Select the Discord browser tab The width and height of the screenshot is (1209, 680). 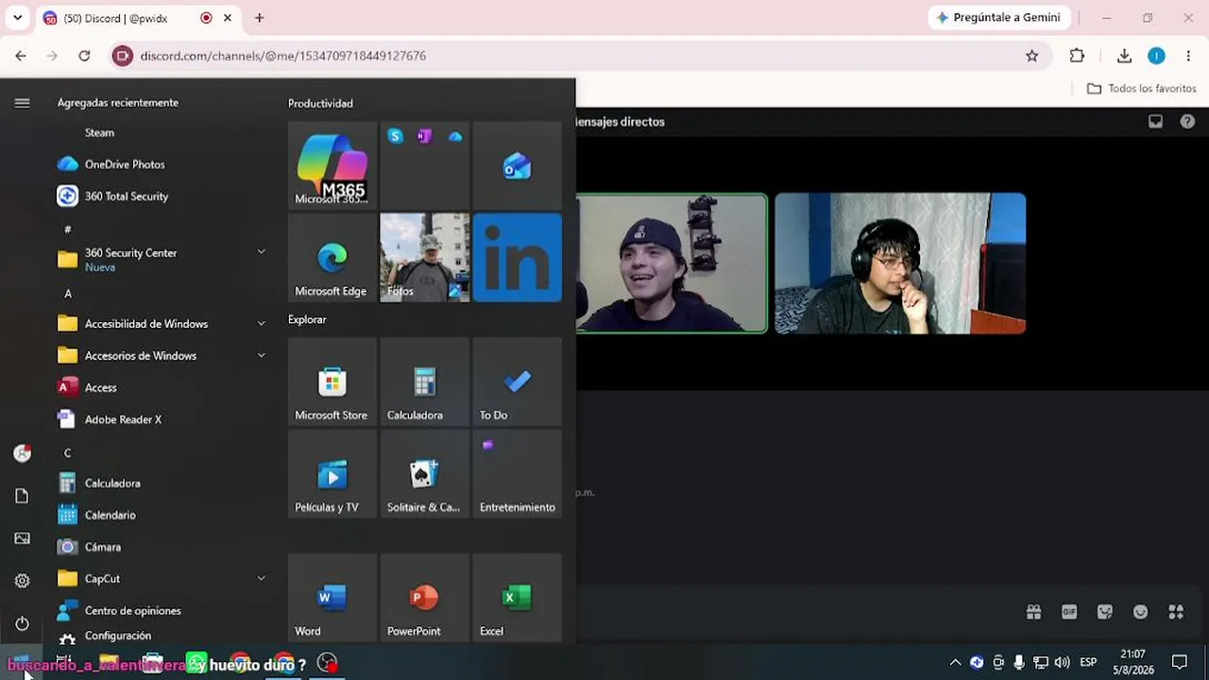(x=138, y=18)
